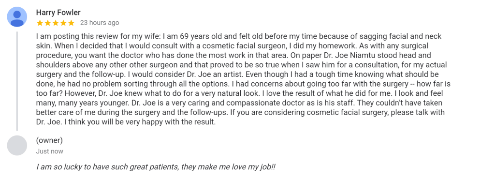The image size is (495, 179).
Task: Select the fifth yellow rating star
Action: (72, 23)
